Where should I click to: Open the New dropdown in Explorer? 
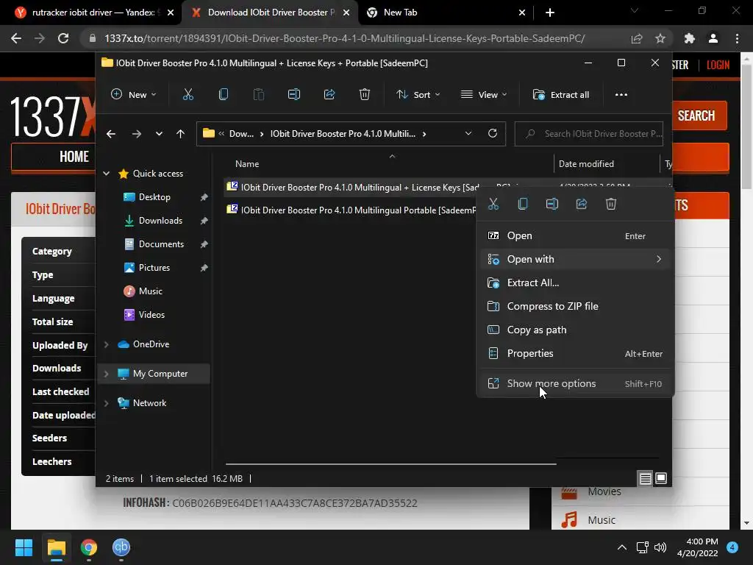134,95
